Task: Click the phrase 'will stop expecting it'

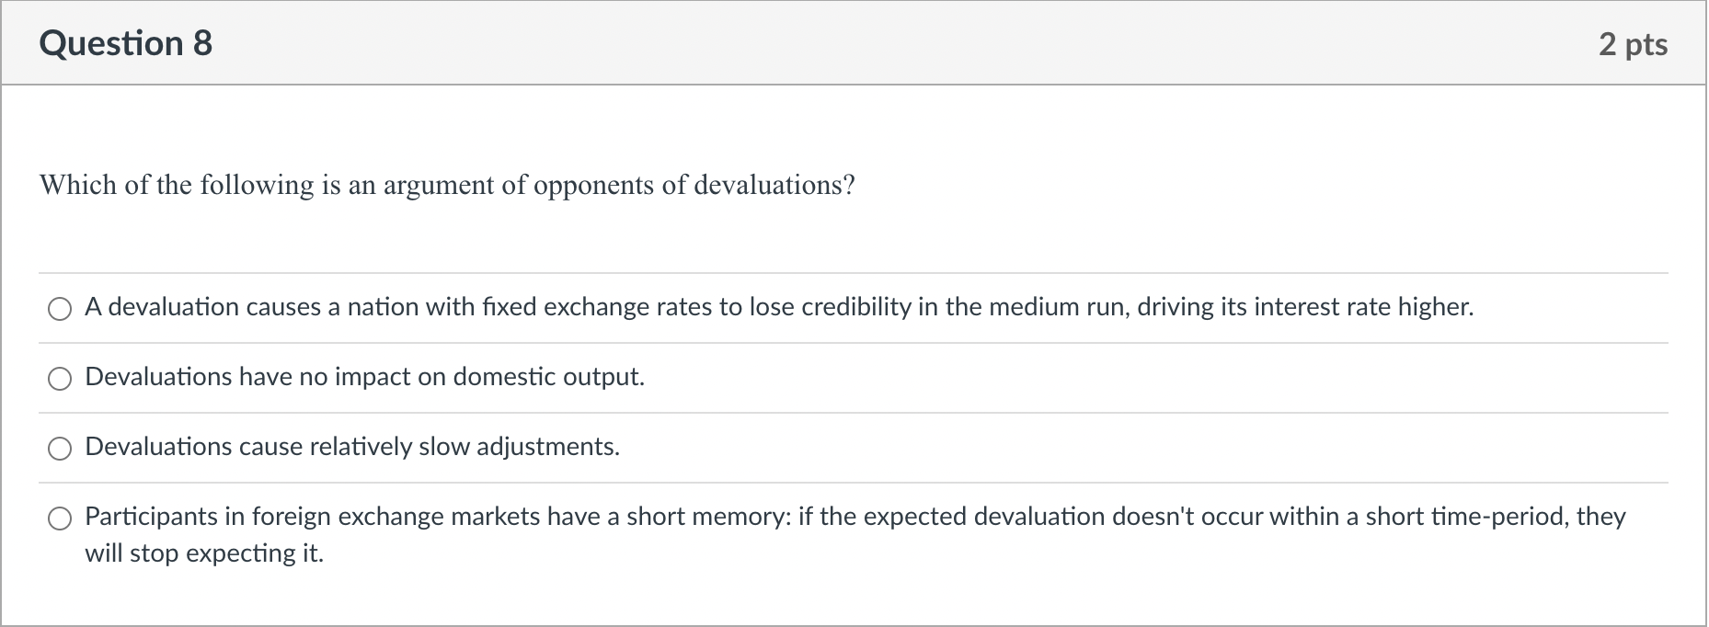Action: coord(203,553)
